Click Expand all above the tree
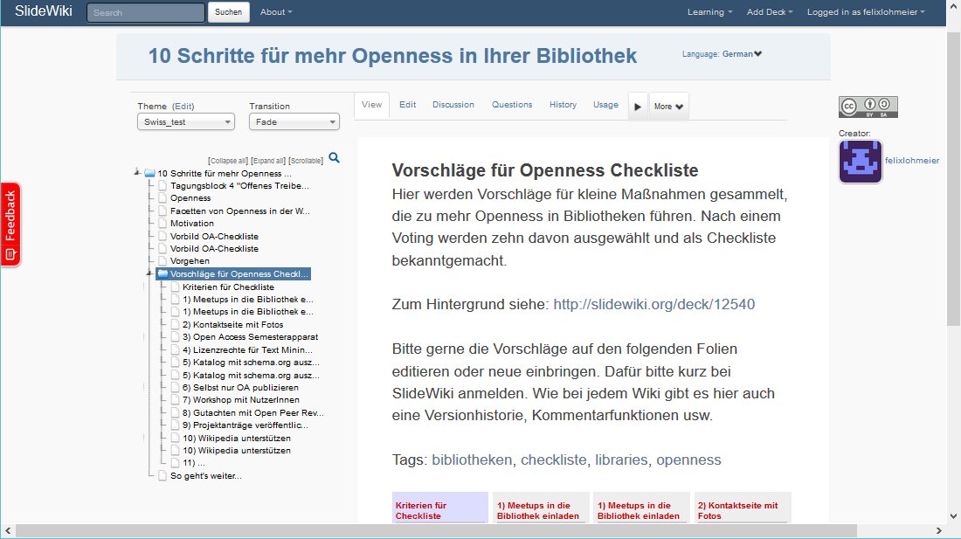The height and width of the screenshot is (539, 961). click(268, 161)
